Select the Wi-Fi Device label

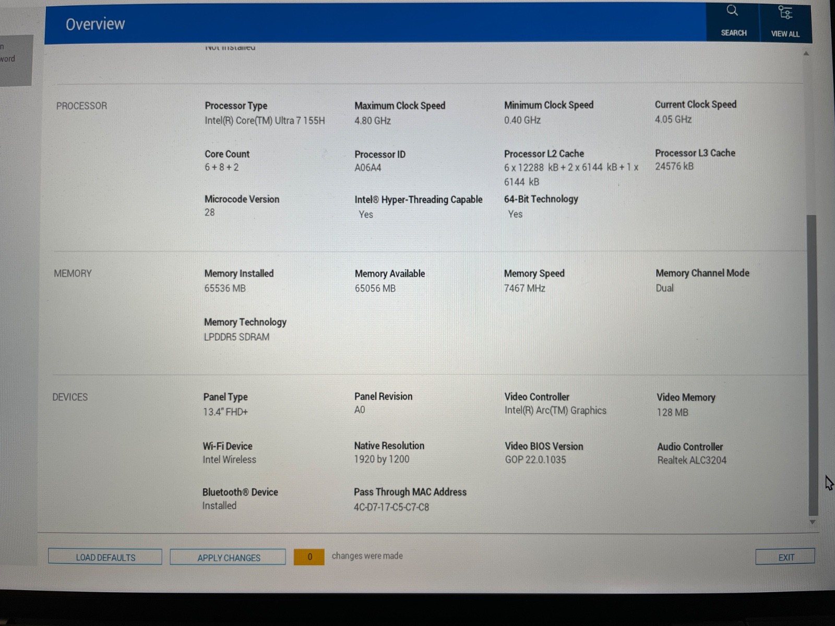coord(228,446)
